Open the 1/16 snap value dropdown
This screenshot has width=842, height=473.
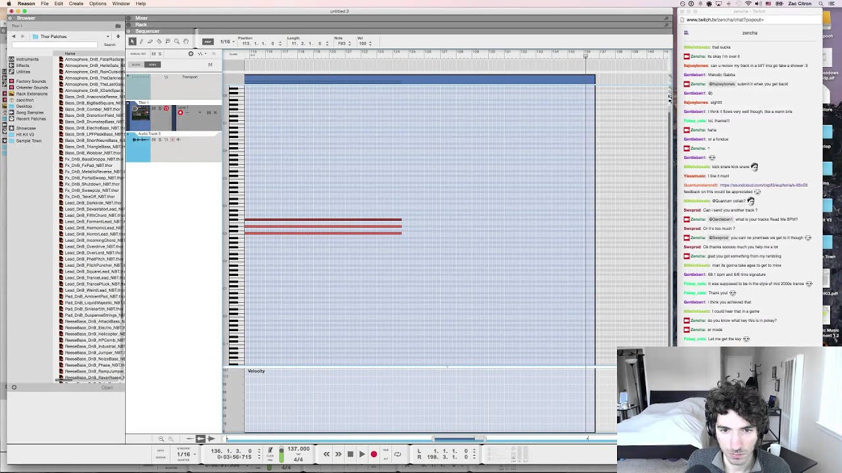[226, 41]
